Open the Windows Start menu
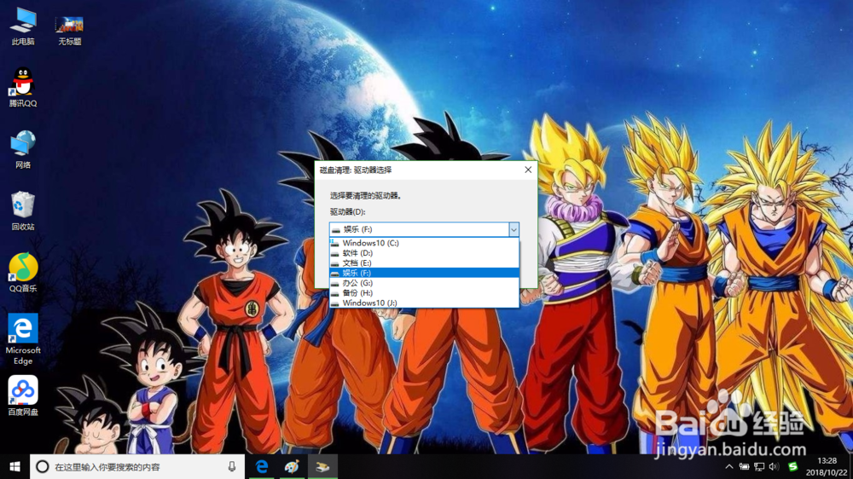 click(x=15, y=466)
